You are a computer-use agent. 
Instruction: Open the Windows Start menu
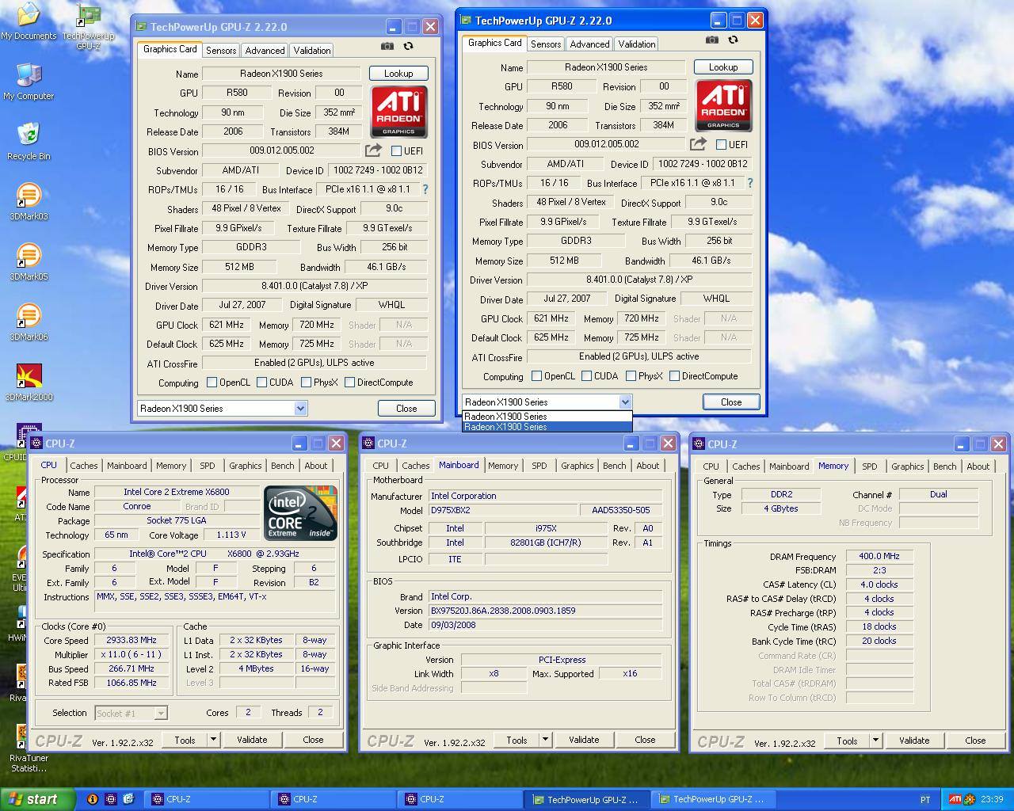coord(37,799)
